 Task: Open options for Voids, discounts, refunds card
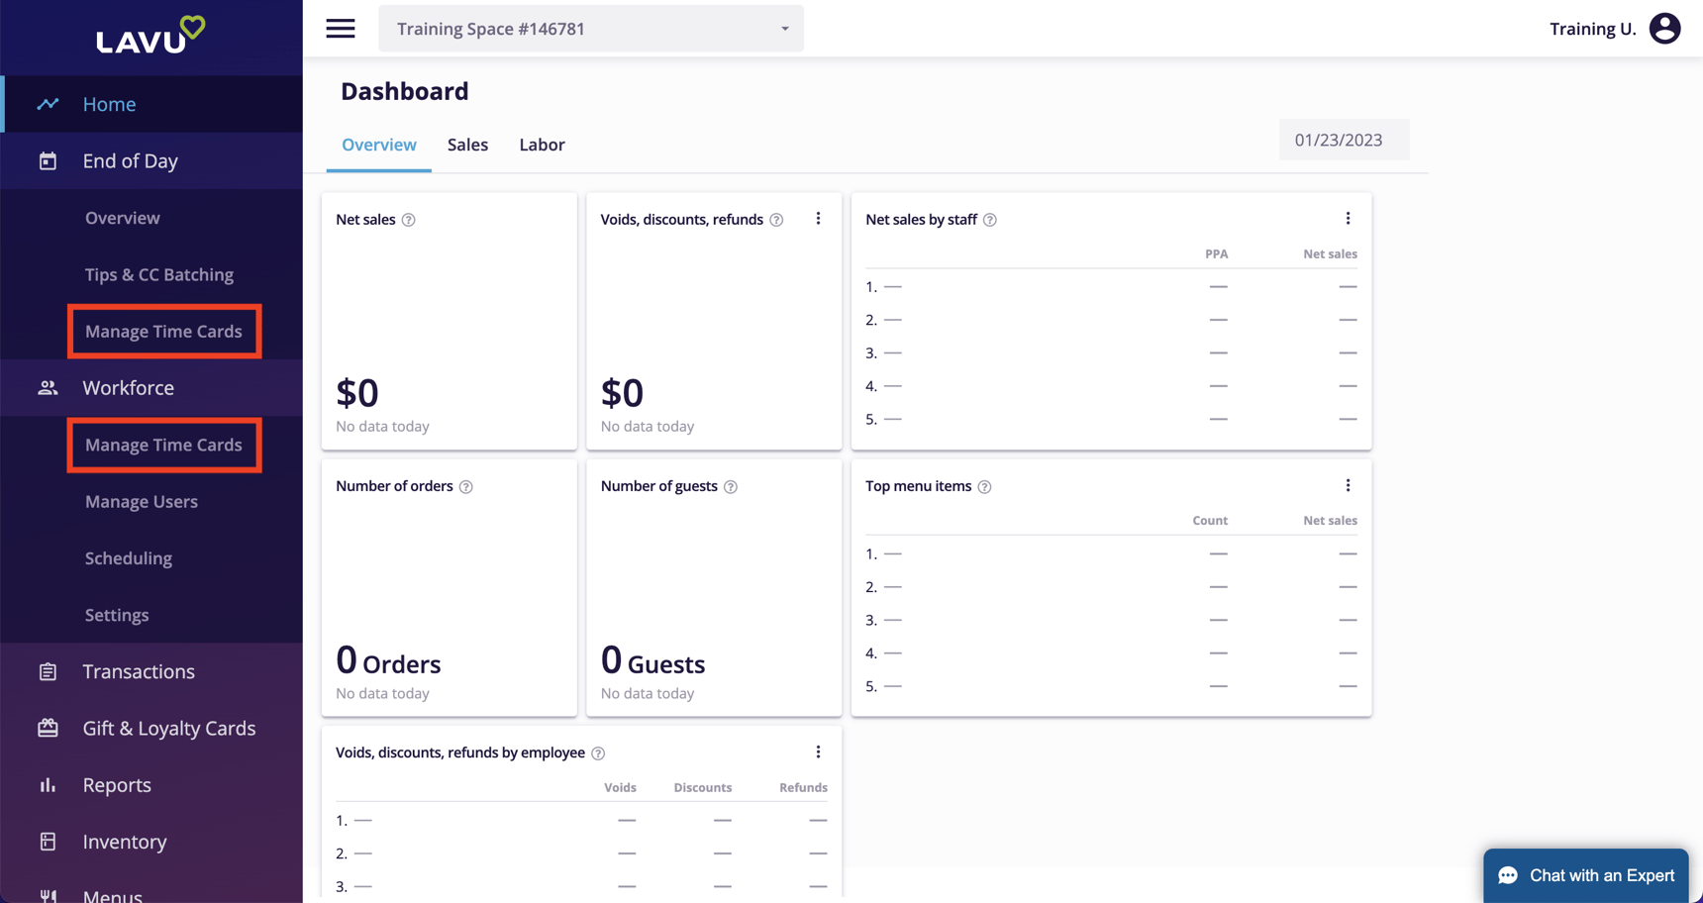click(818, 219)
